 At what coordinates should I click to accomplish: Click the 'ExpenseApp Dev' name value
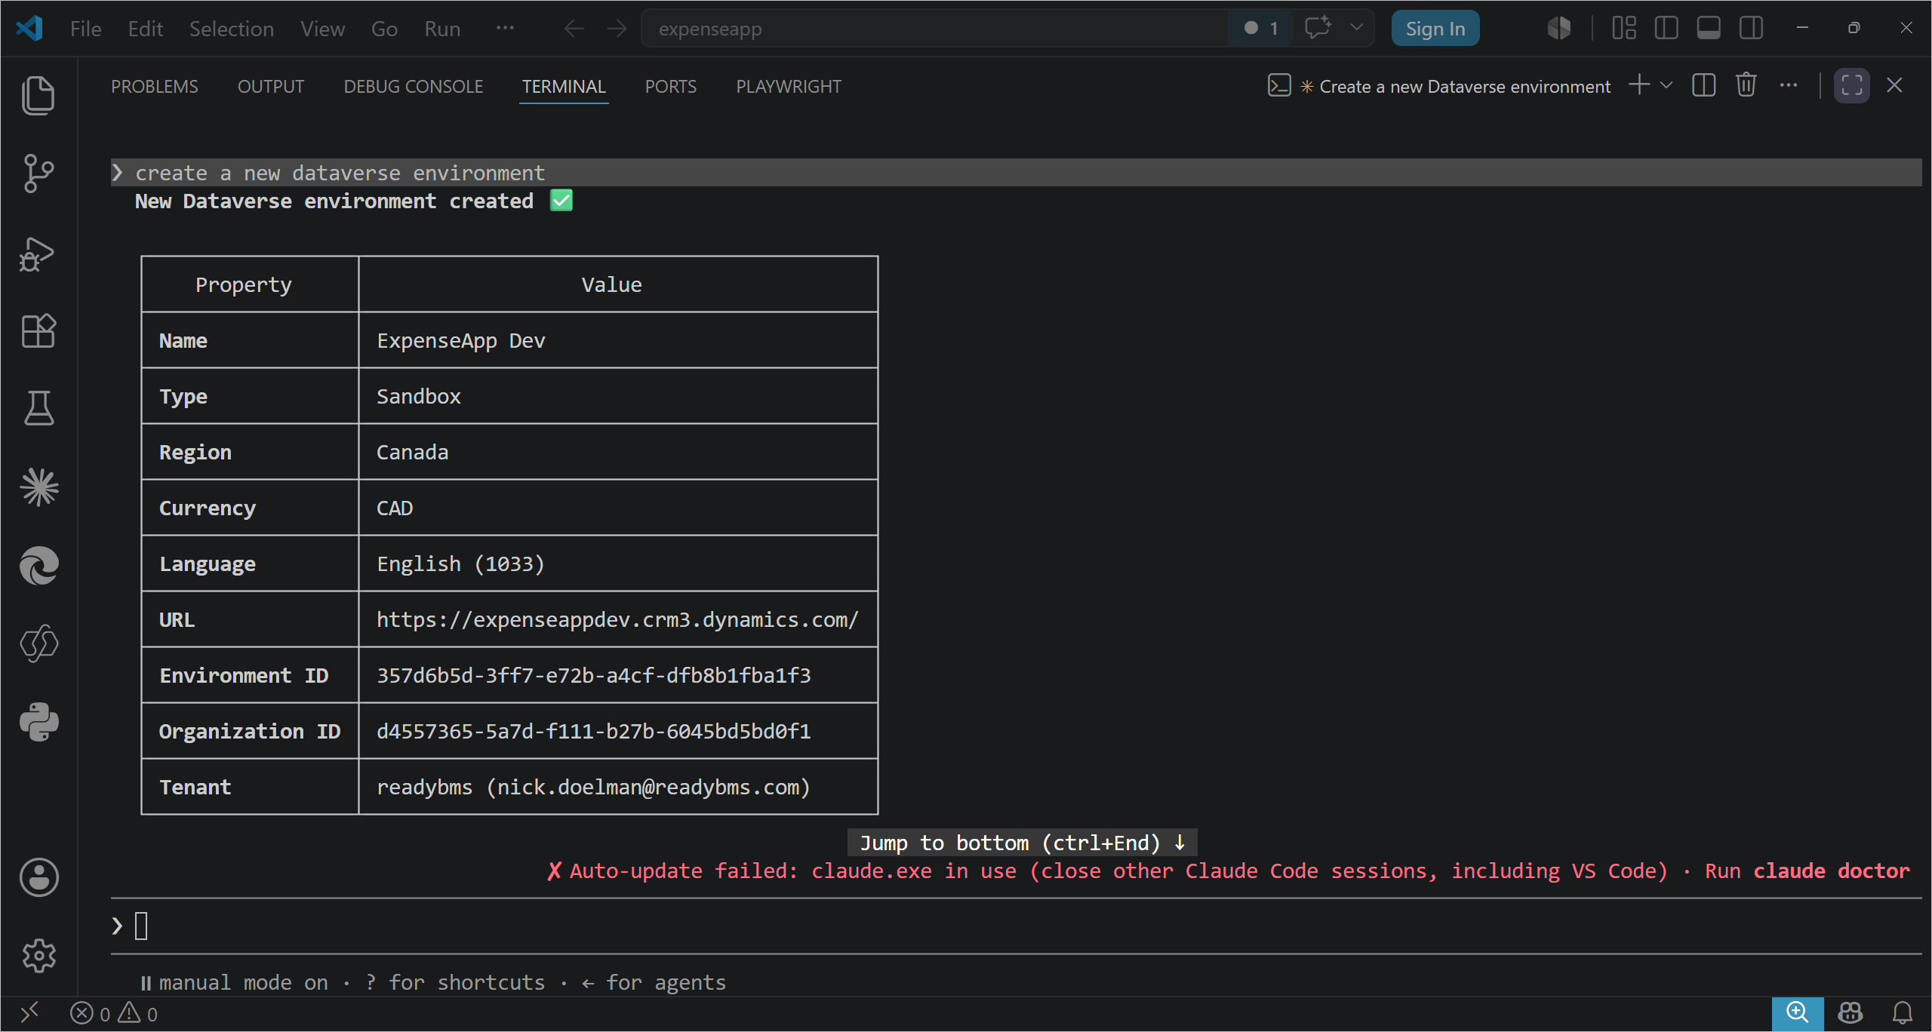[460, 340]
